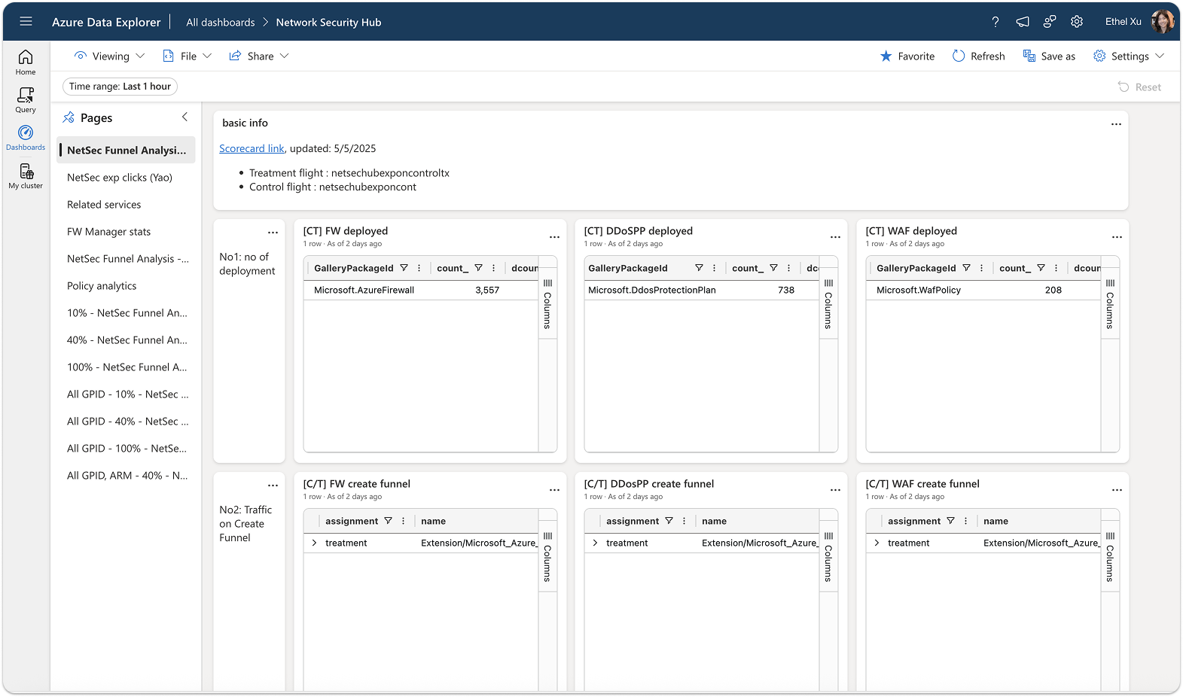Open the File dropdown menu
This screenshot has height=697, width=1183.
tap(188, 56)
